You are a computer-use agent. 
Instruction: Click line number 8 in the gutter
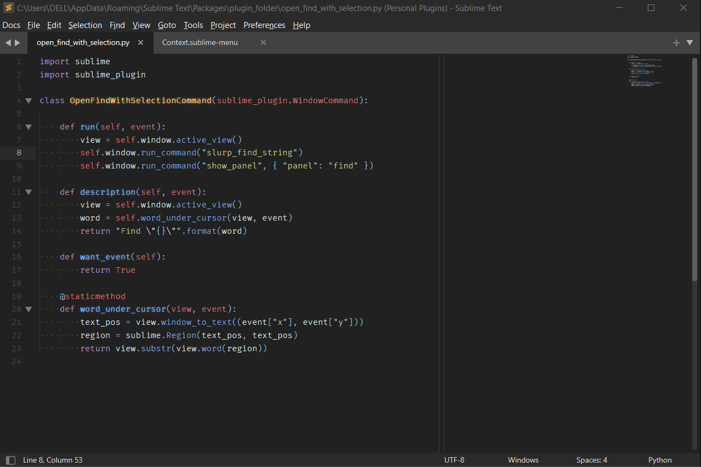pyautogui.click(x=19, y=153)
